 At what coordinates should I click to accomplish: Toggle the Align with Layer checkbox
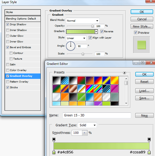pos(90,38)
